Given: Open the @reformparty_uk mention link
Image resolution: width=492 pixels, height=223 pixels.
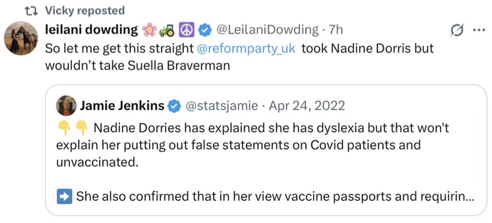Looking at the screenshot, I should 247,48.
